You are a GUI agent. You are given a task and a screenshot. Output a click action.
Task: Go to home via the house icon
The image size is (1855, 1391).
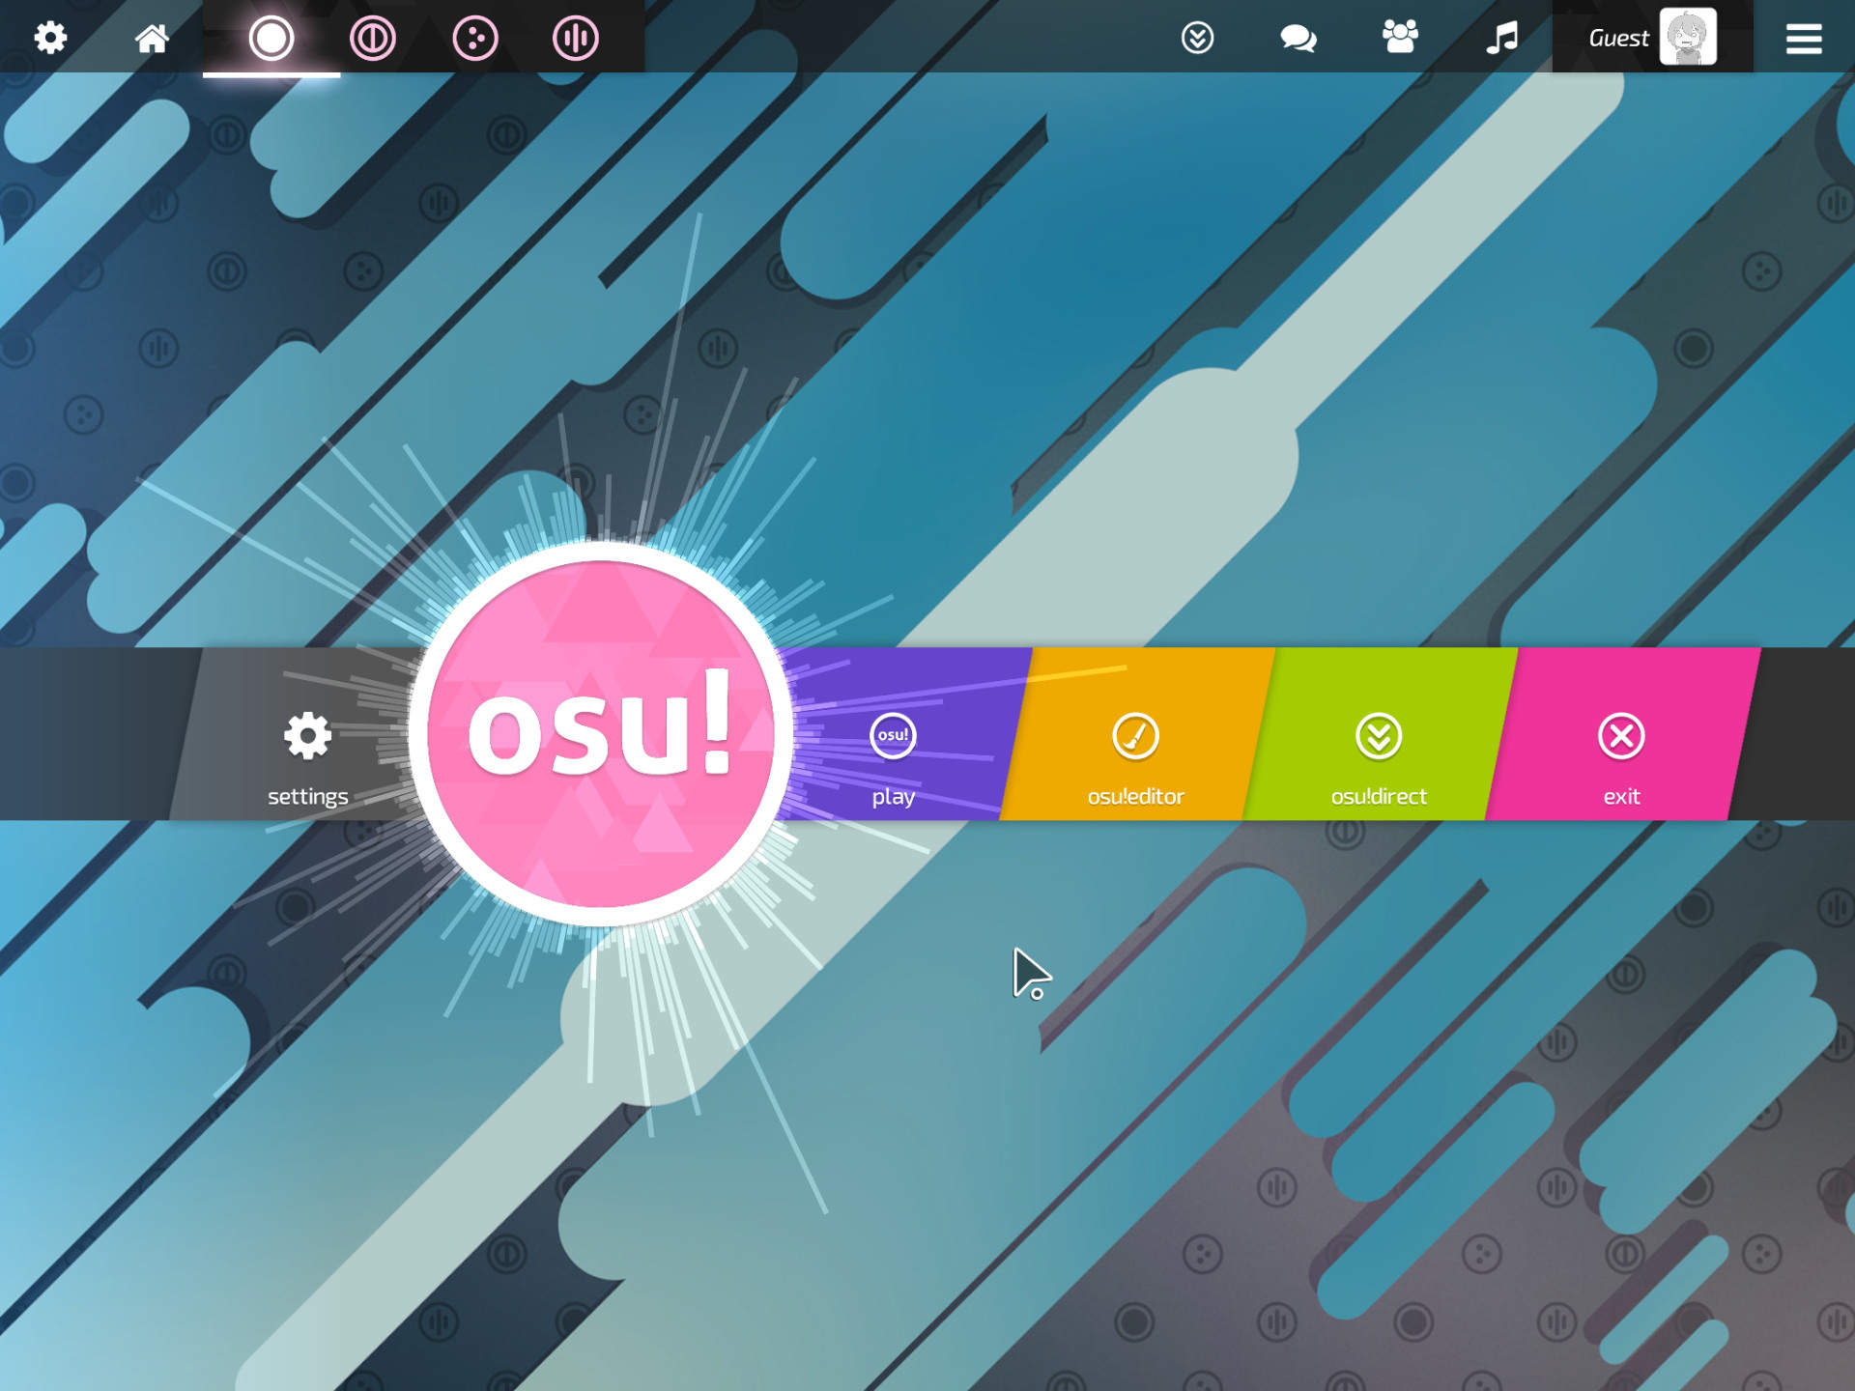point(152,38)
